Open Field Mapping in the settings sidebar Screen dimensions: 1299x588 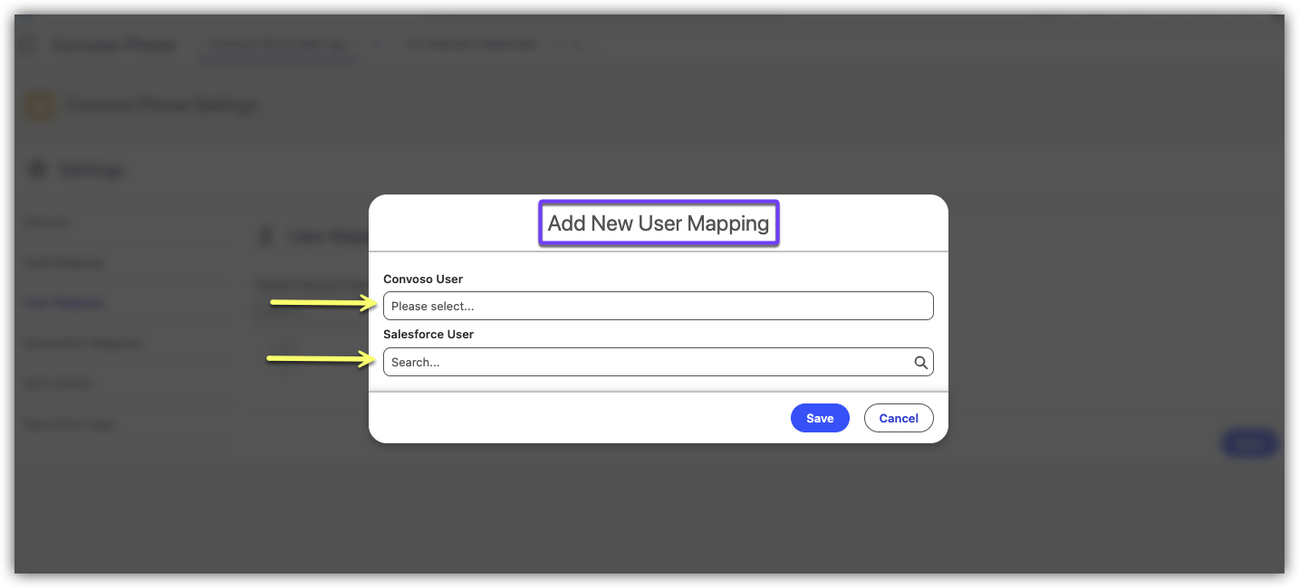point(64,262)
